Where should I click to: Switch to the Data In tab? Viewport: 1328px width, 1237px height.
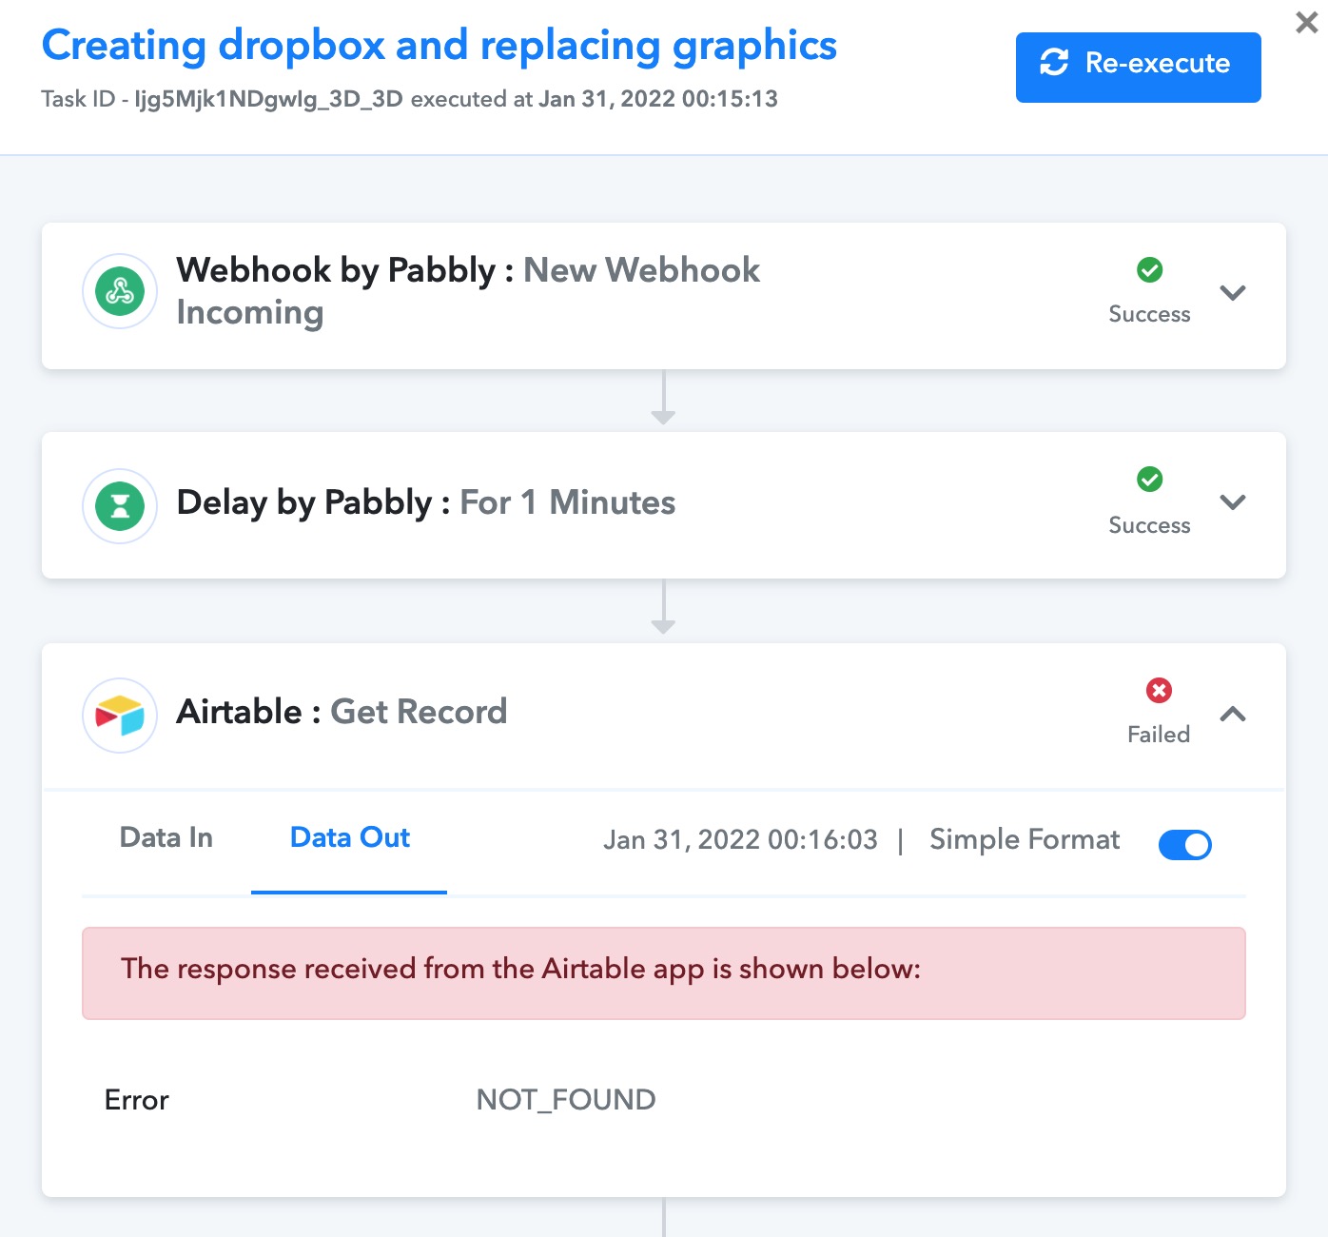(x=166, y=837)
